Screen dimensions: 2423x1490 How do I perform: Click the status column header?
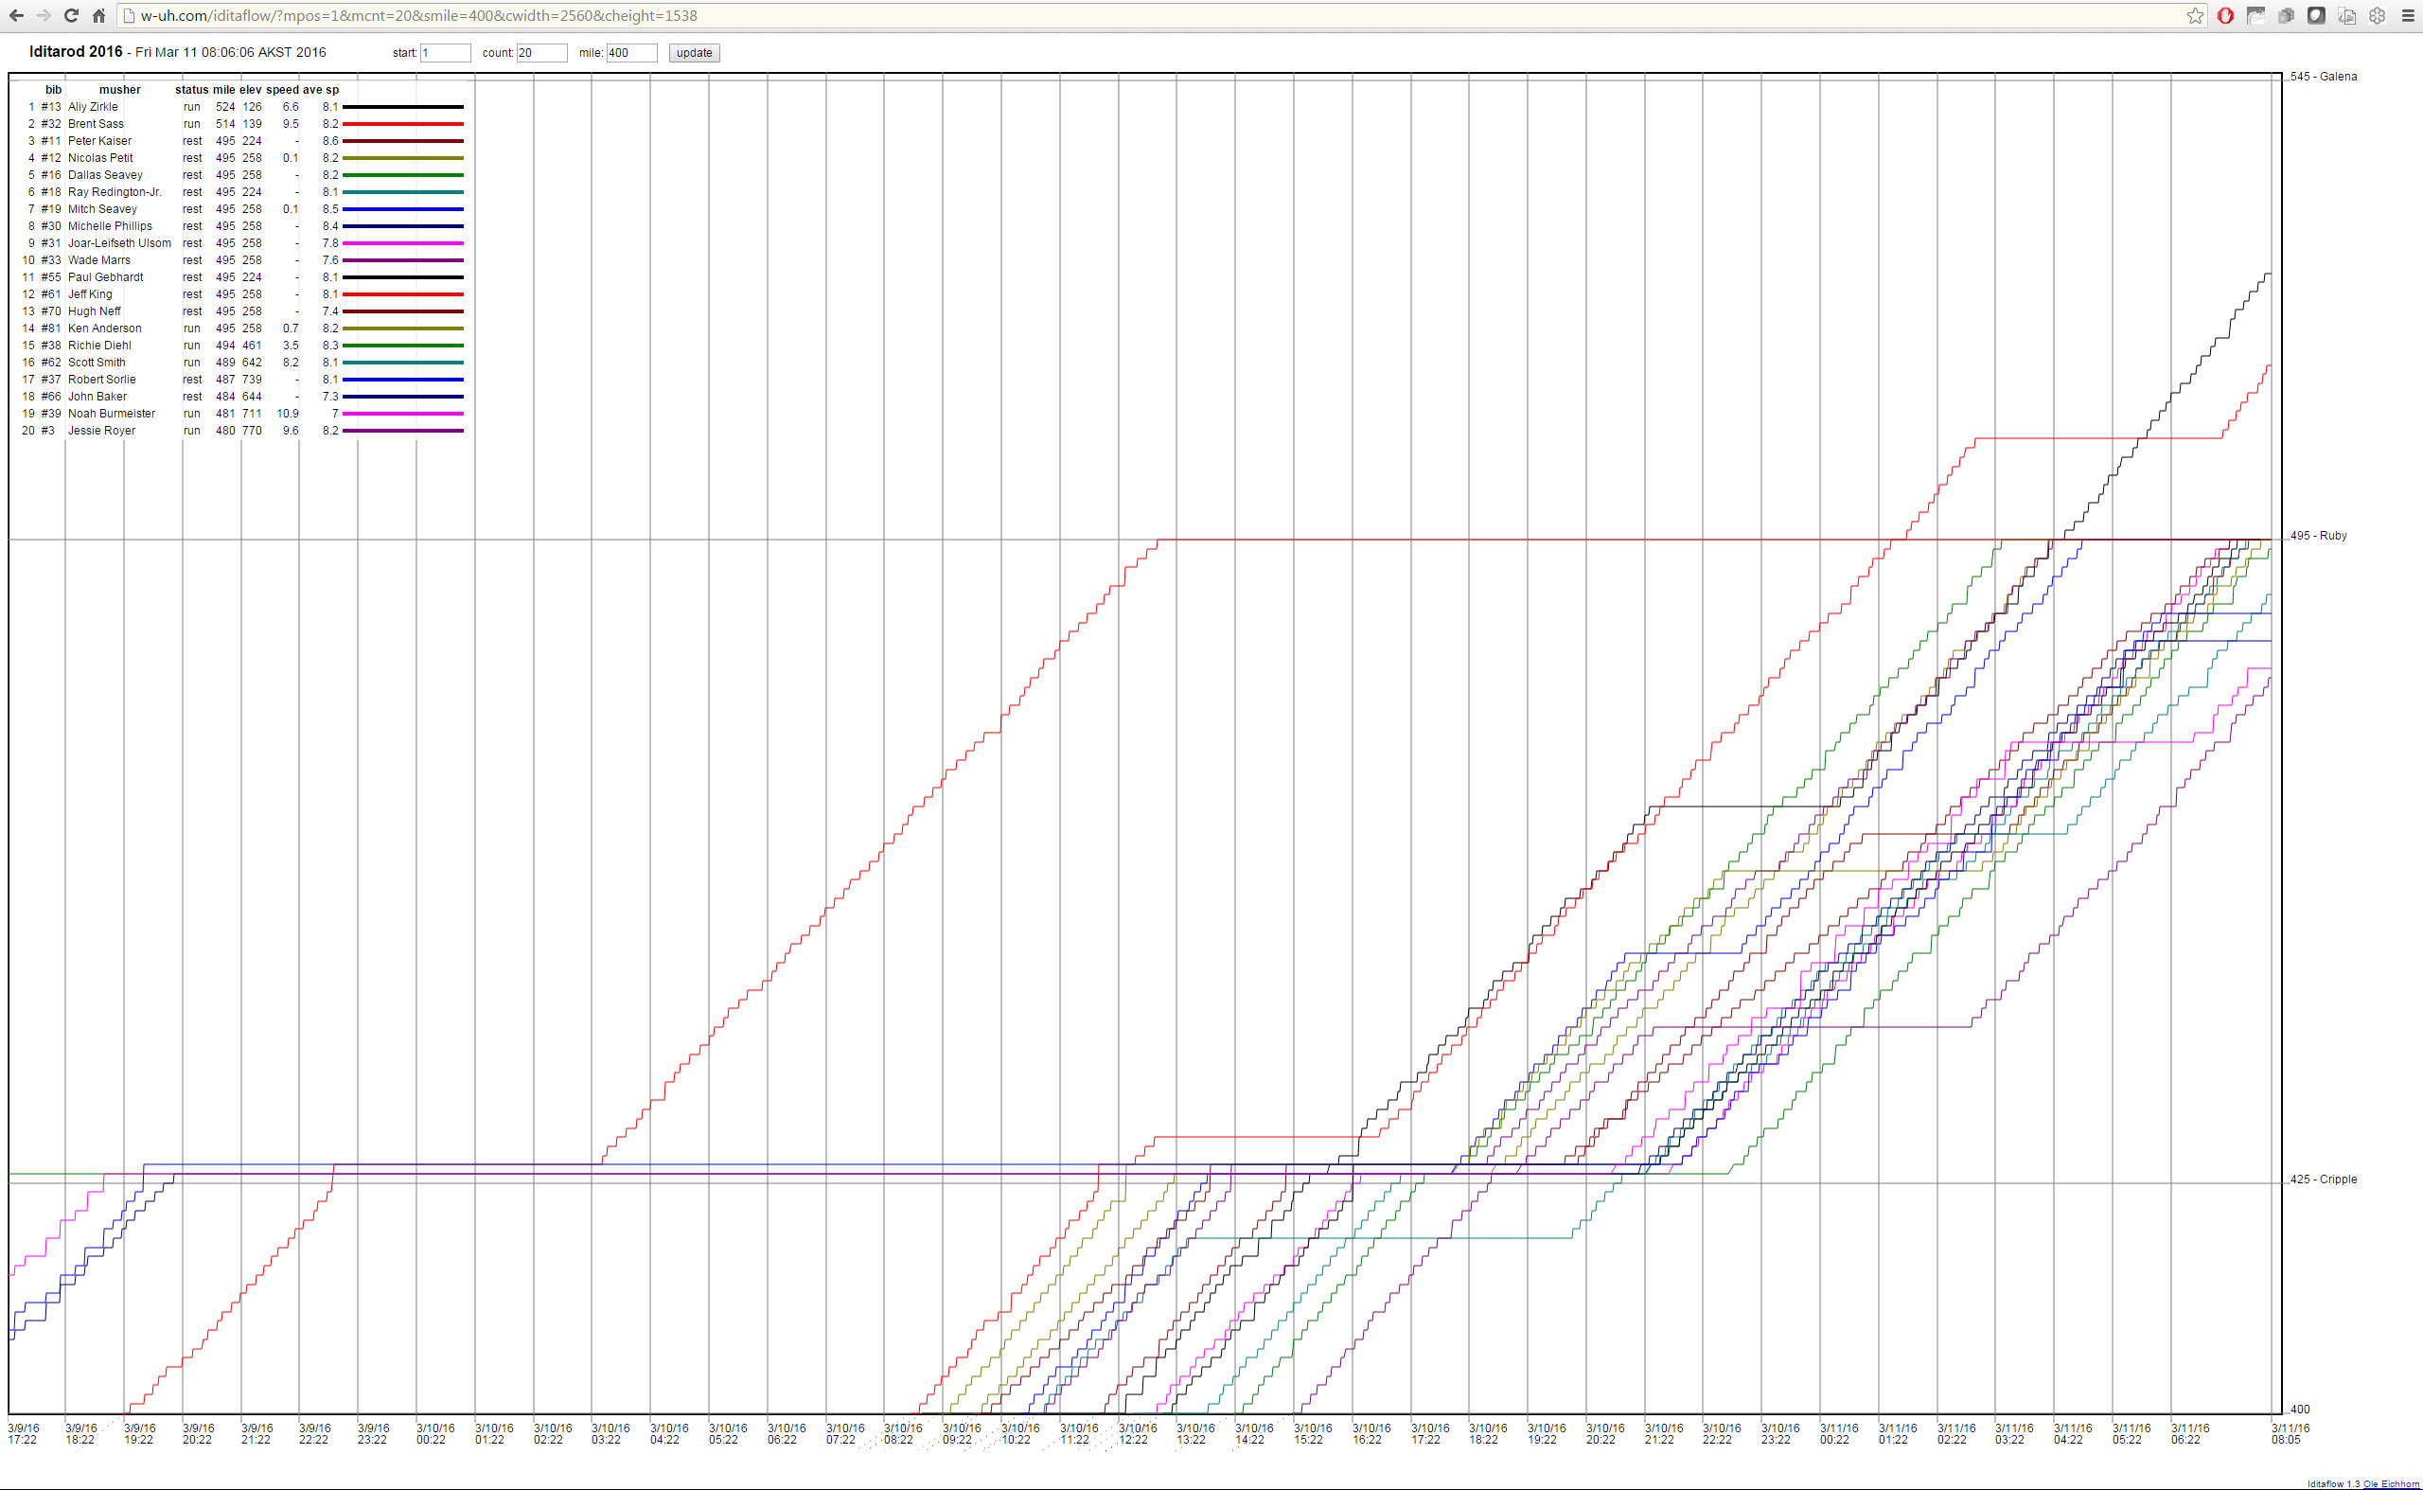(x=192, y=90)
